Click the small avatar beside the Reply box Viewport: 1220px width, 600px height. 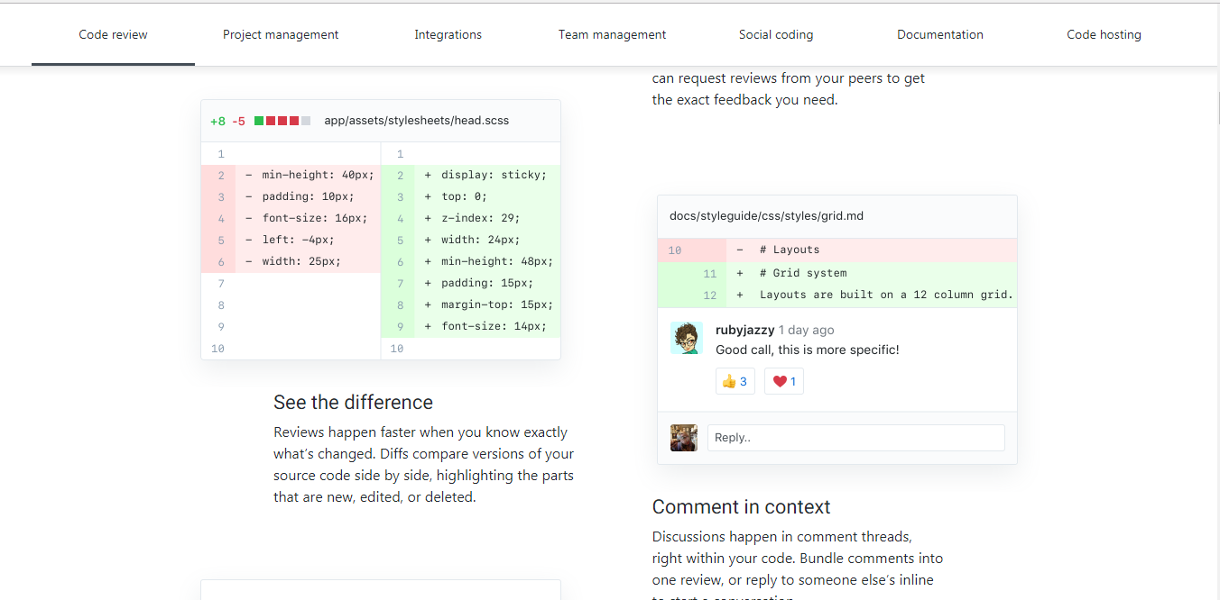point(684,438)
